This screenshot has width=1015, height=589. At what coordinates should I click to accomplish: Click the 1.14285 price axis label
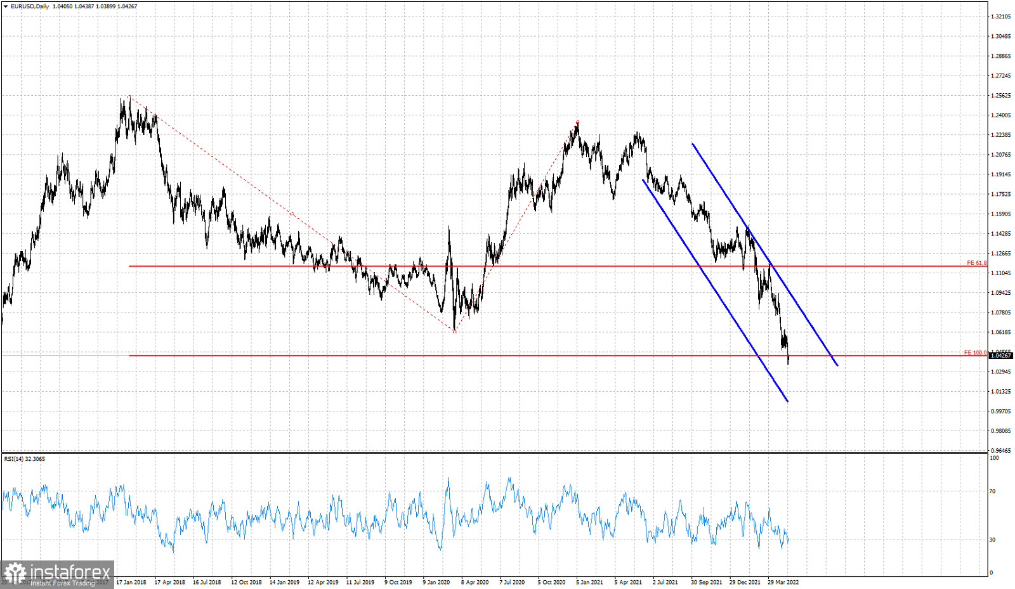(x=1001, y=234)
